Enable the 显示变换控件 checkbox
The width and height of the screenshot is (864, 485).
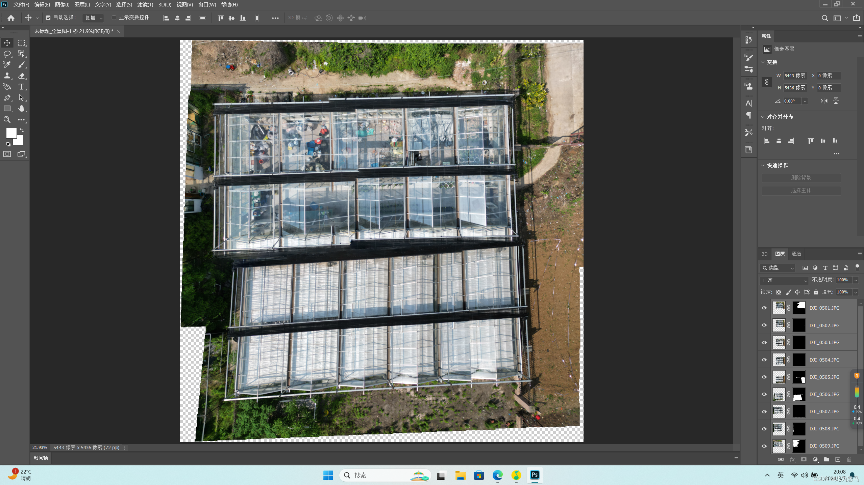[114, 18]
